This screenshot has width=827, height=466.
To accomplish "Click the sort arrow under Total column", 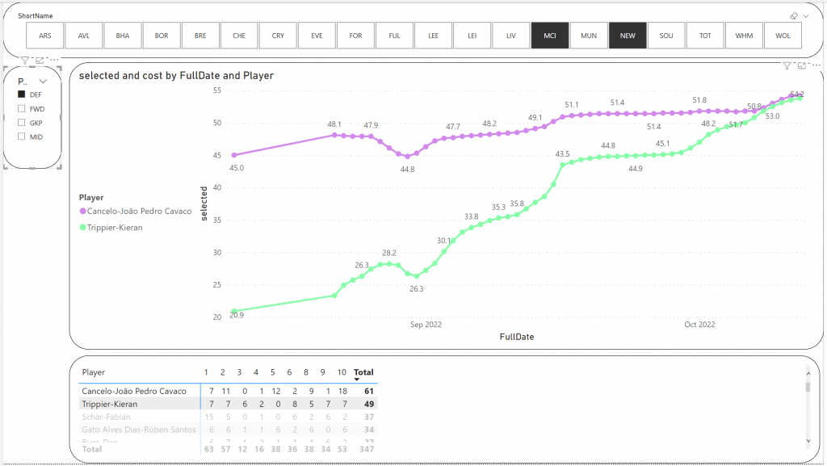I will tap(357, 380).
